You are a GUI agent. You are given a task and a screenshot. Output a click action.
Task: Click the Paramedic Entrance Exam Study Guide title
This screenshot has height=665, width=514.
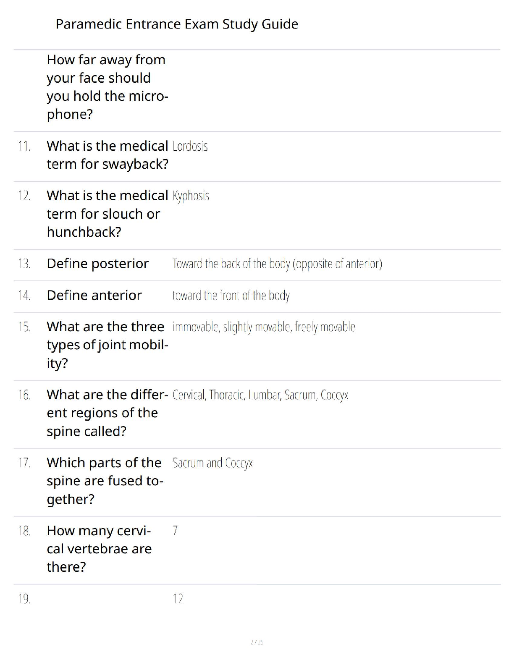coord(177,24)
